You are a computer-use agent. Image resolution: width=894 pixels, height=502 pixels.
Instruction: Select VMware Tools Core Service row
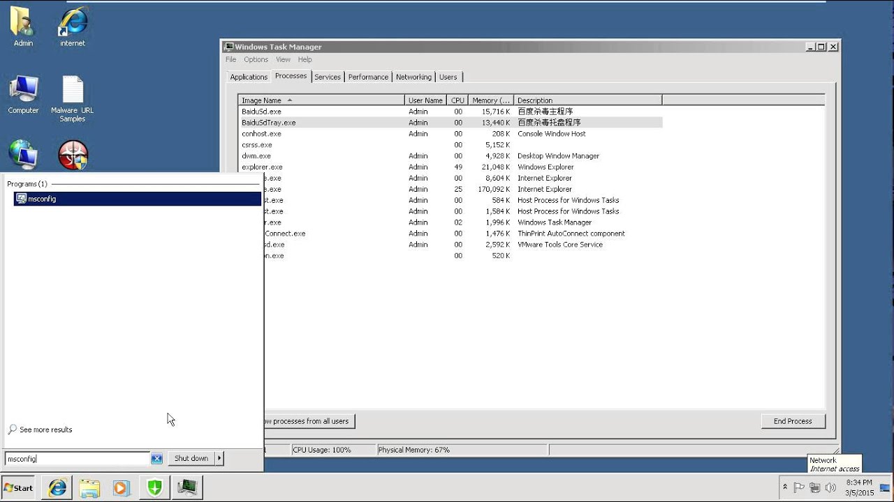(463, 245)
